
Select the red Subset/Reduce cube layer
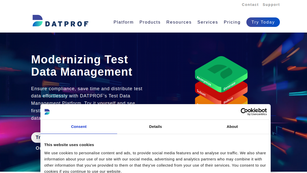(221, 94)
